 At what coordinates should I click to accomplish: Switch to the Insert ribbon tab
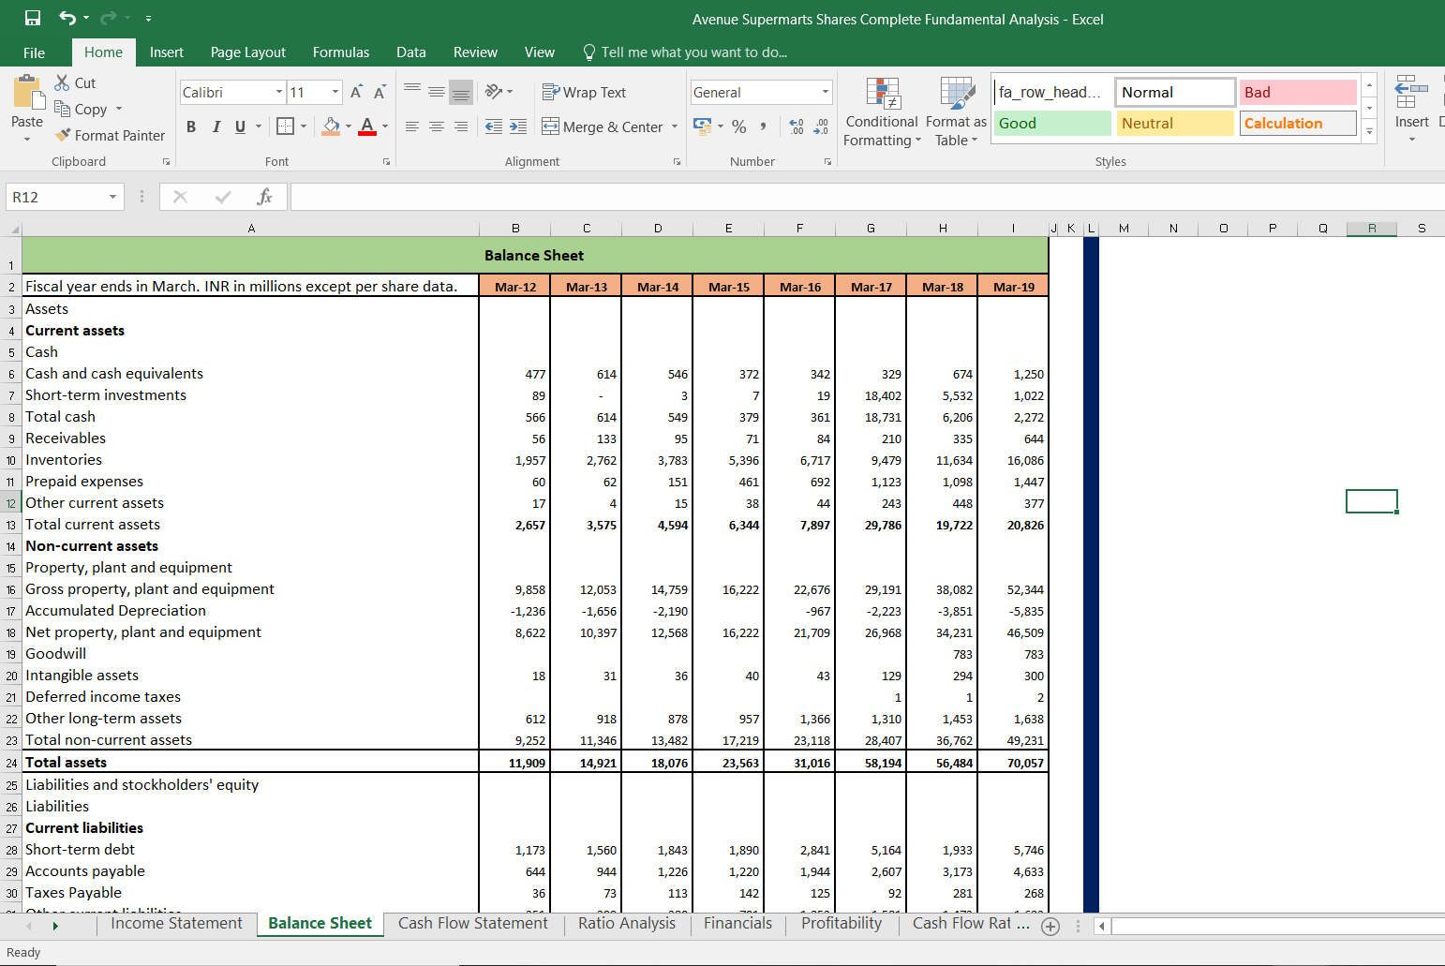tap(167, 52)
